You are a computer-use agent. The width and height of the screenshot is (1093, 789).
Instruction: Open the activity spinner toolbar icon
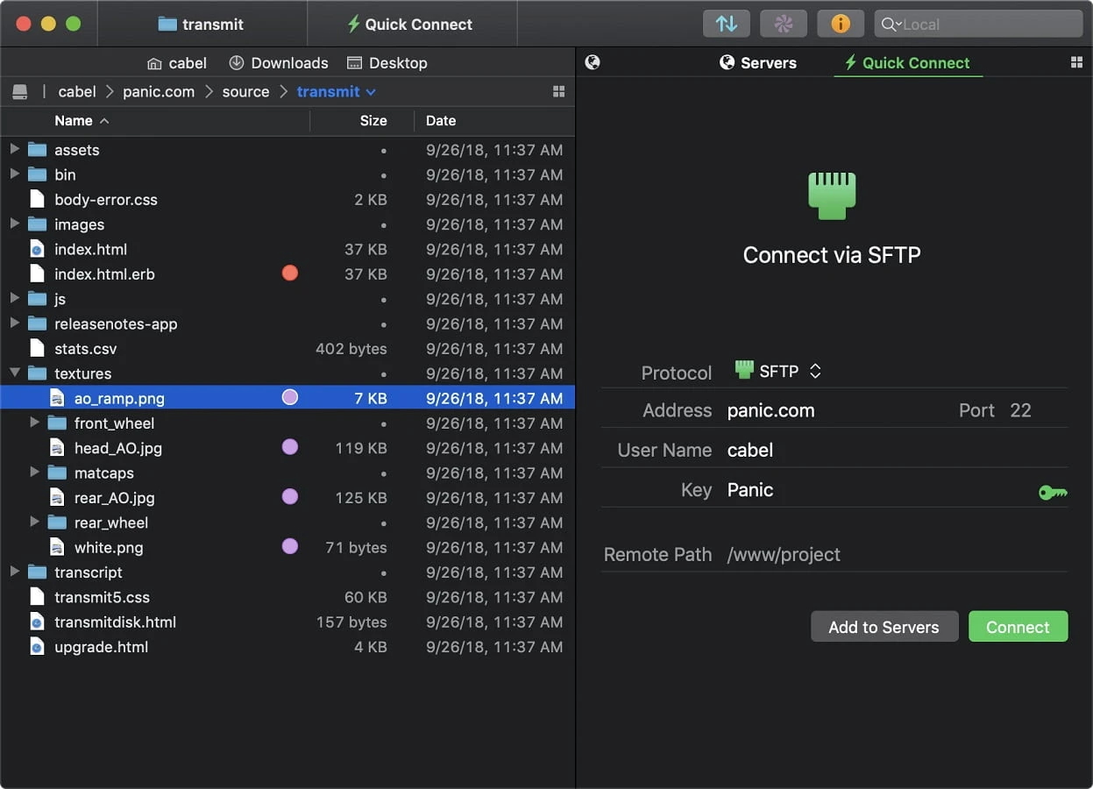tap(783, 24)
